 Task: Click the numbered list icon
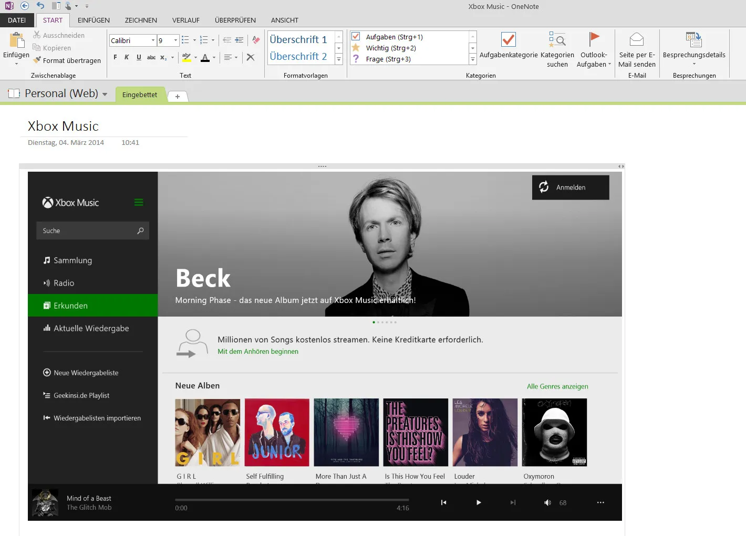204,40
